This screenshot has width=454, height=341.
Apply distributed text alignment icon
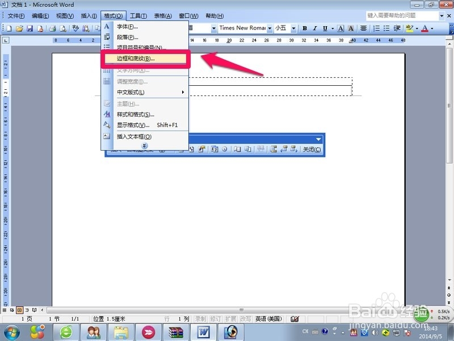tap(363, 28)
